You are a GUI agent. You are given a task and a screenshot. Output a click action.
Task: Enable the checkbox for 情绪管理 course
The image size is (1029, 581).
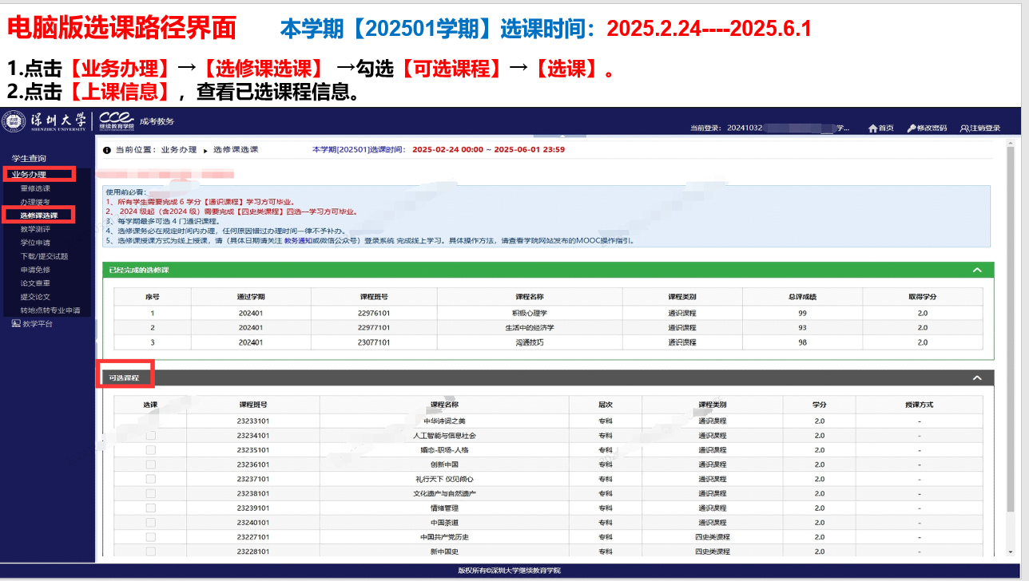click(151, 508)
